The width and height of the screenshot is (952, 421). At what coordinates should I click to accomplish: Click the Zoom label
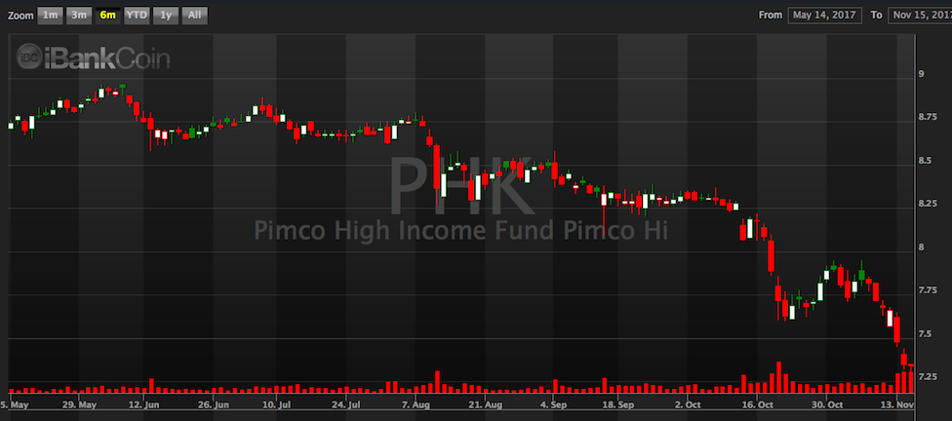point(20,16)
